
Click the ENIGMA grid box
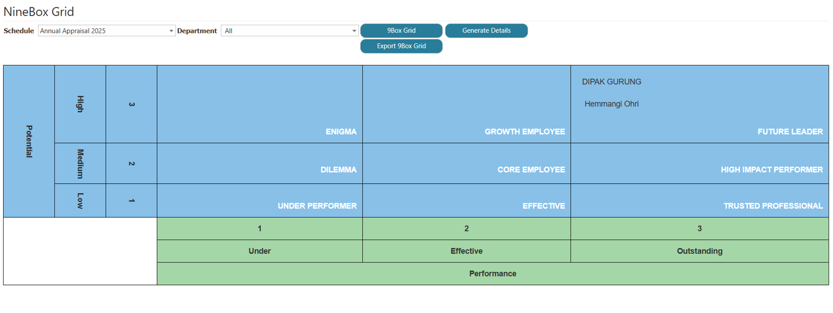point(260,104)
